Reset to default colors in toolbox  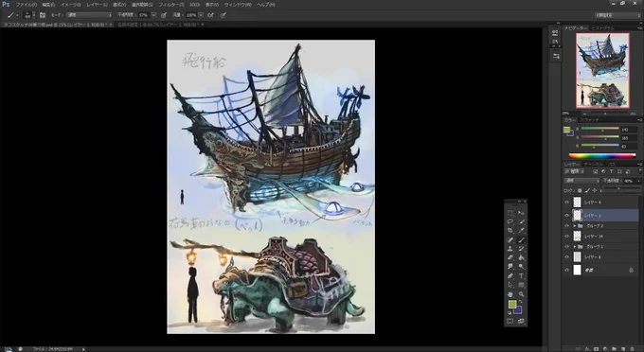click(510, 312)
